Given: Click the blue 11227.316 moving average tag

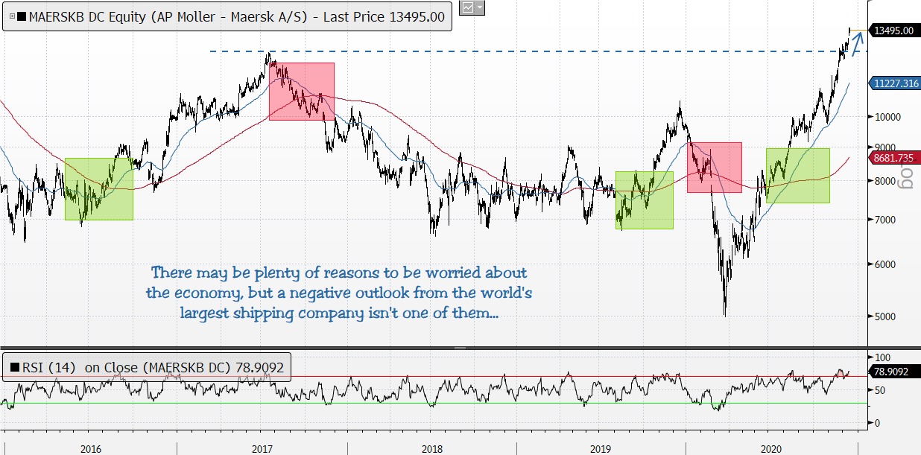Looking at the screenshot, I should [x=895, y=84].
